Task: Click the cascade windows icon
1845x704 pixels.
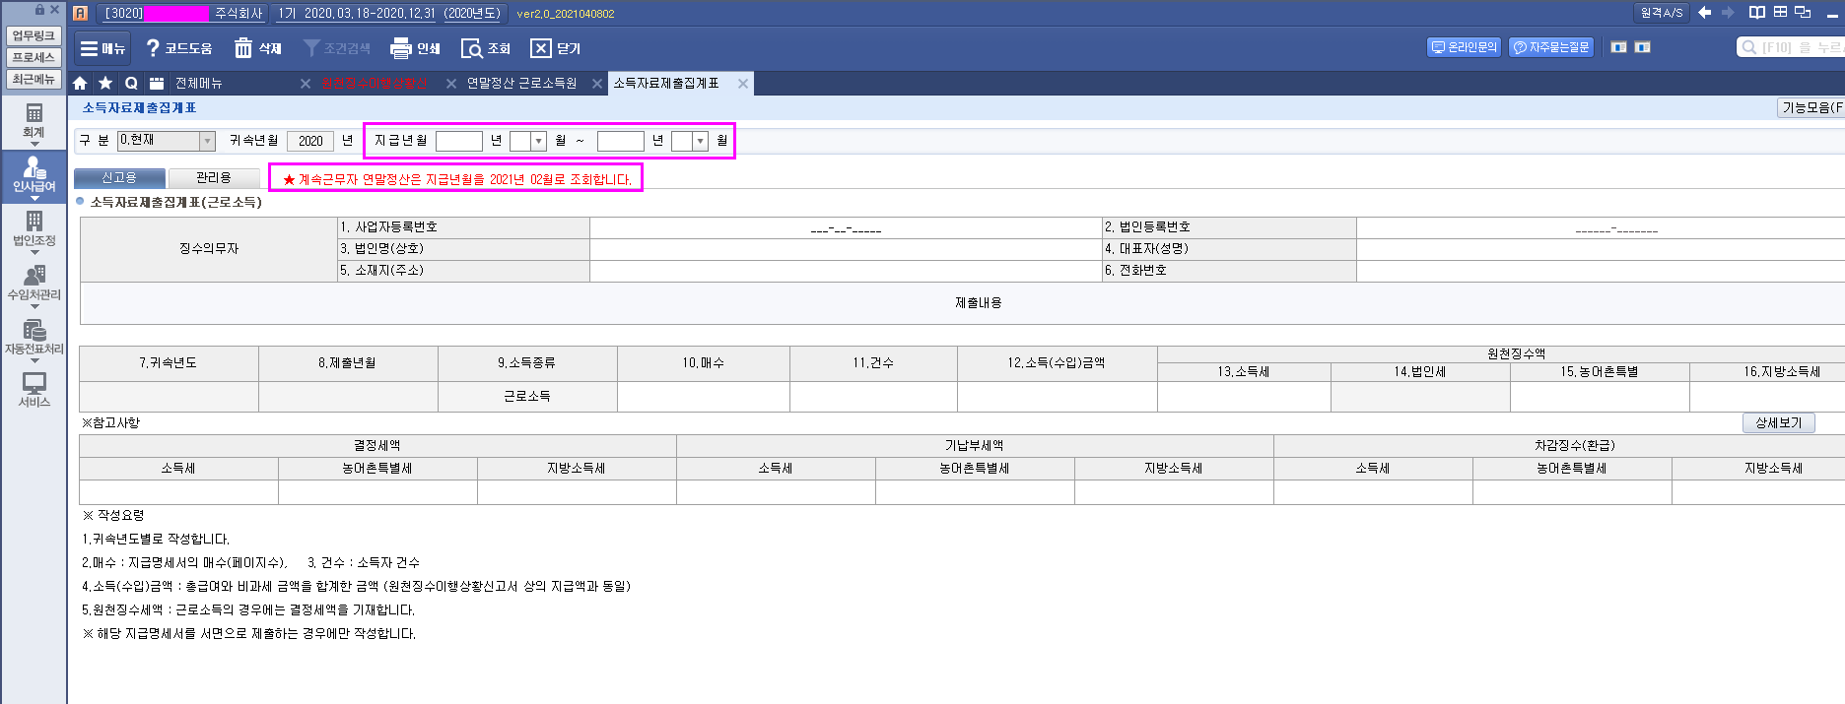Action: point(1803,13)
